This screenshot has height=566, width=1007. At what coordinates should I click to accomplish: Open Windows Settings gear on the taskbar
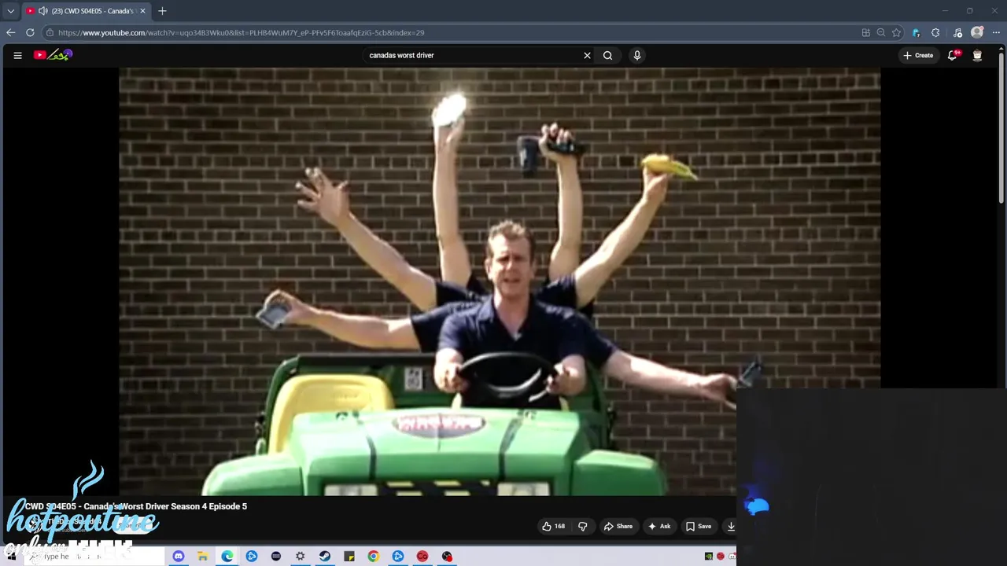pyautogui.click(x=301, y=557)
